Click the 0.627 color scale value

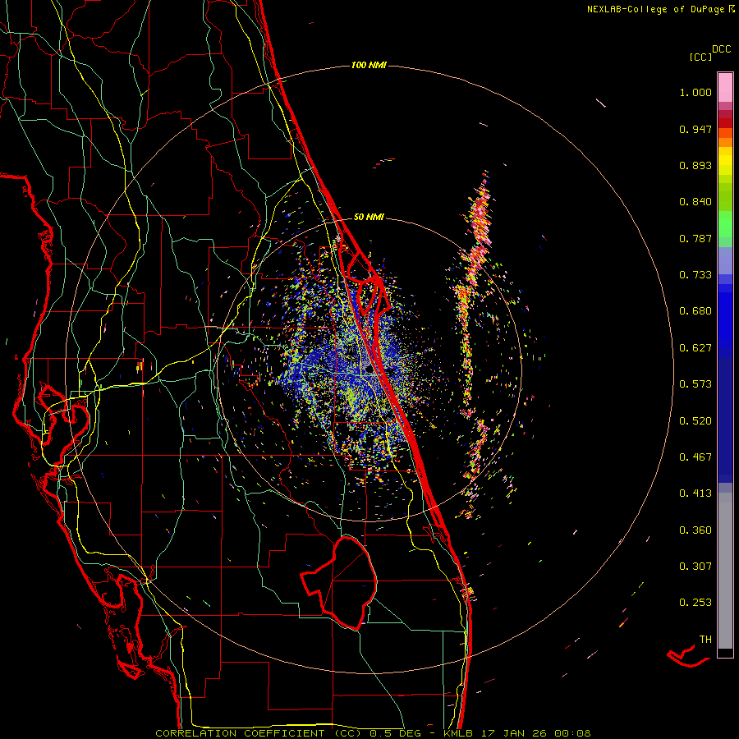[695, 348]
